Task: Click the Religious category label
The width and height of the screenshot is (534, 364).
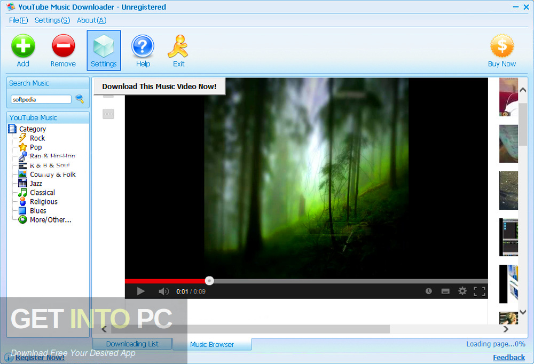Action: [x=44, y=202]
